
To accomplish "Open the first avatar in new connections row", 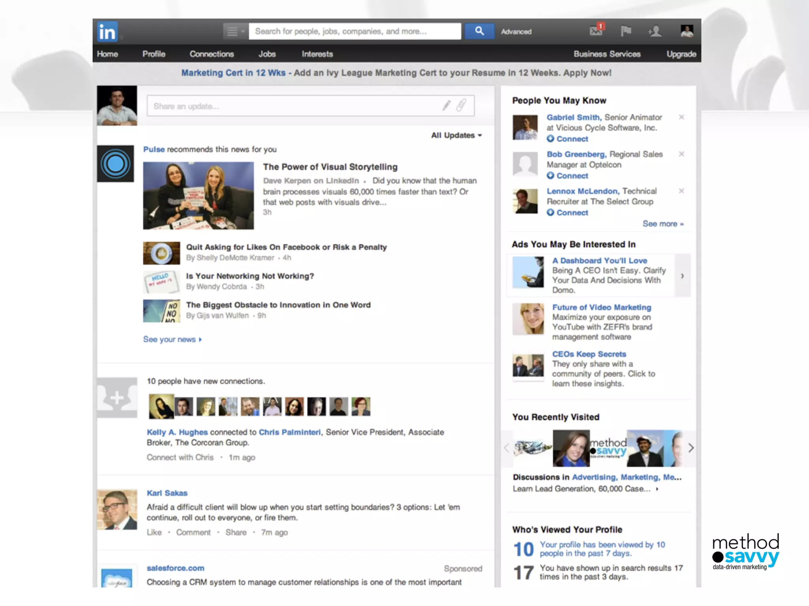I will click(161, 406).
